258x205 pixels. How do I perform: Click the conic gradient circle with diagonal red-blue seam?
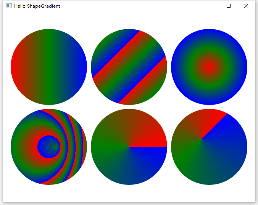209,147
